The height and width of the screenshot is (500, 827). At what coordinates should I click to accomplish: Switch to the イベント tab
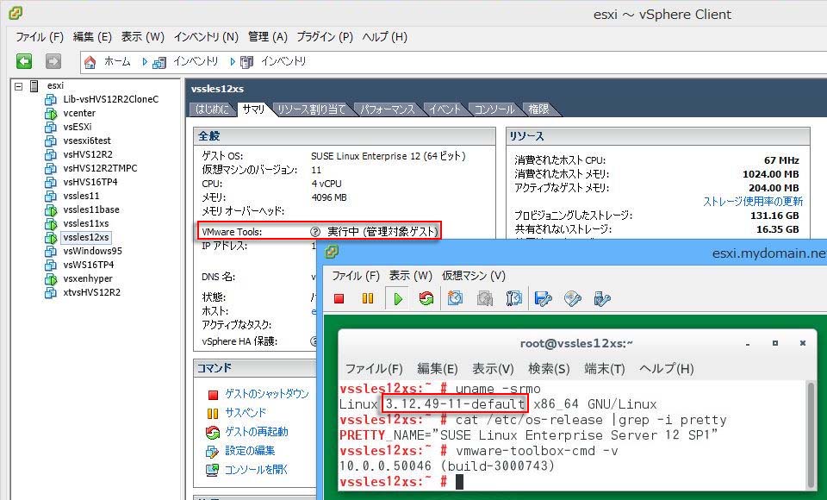coord(445,109)
